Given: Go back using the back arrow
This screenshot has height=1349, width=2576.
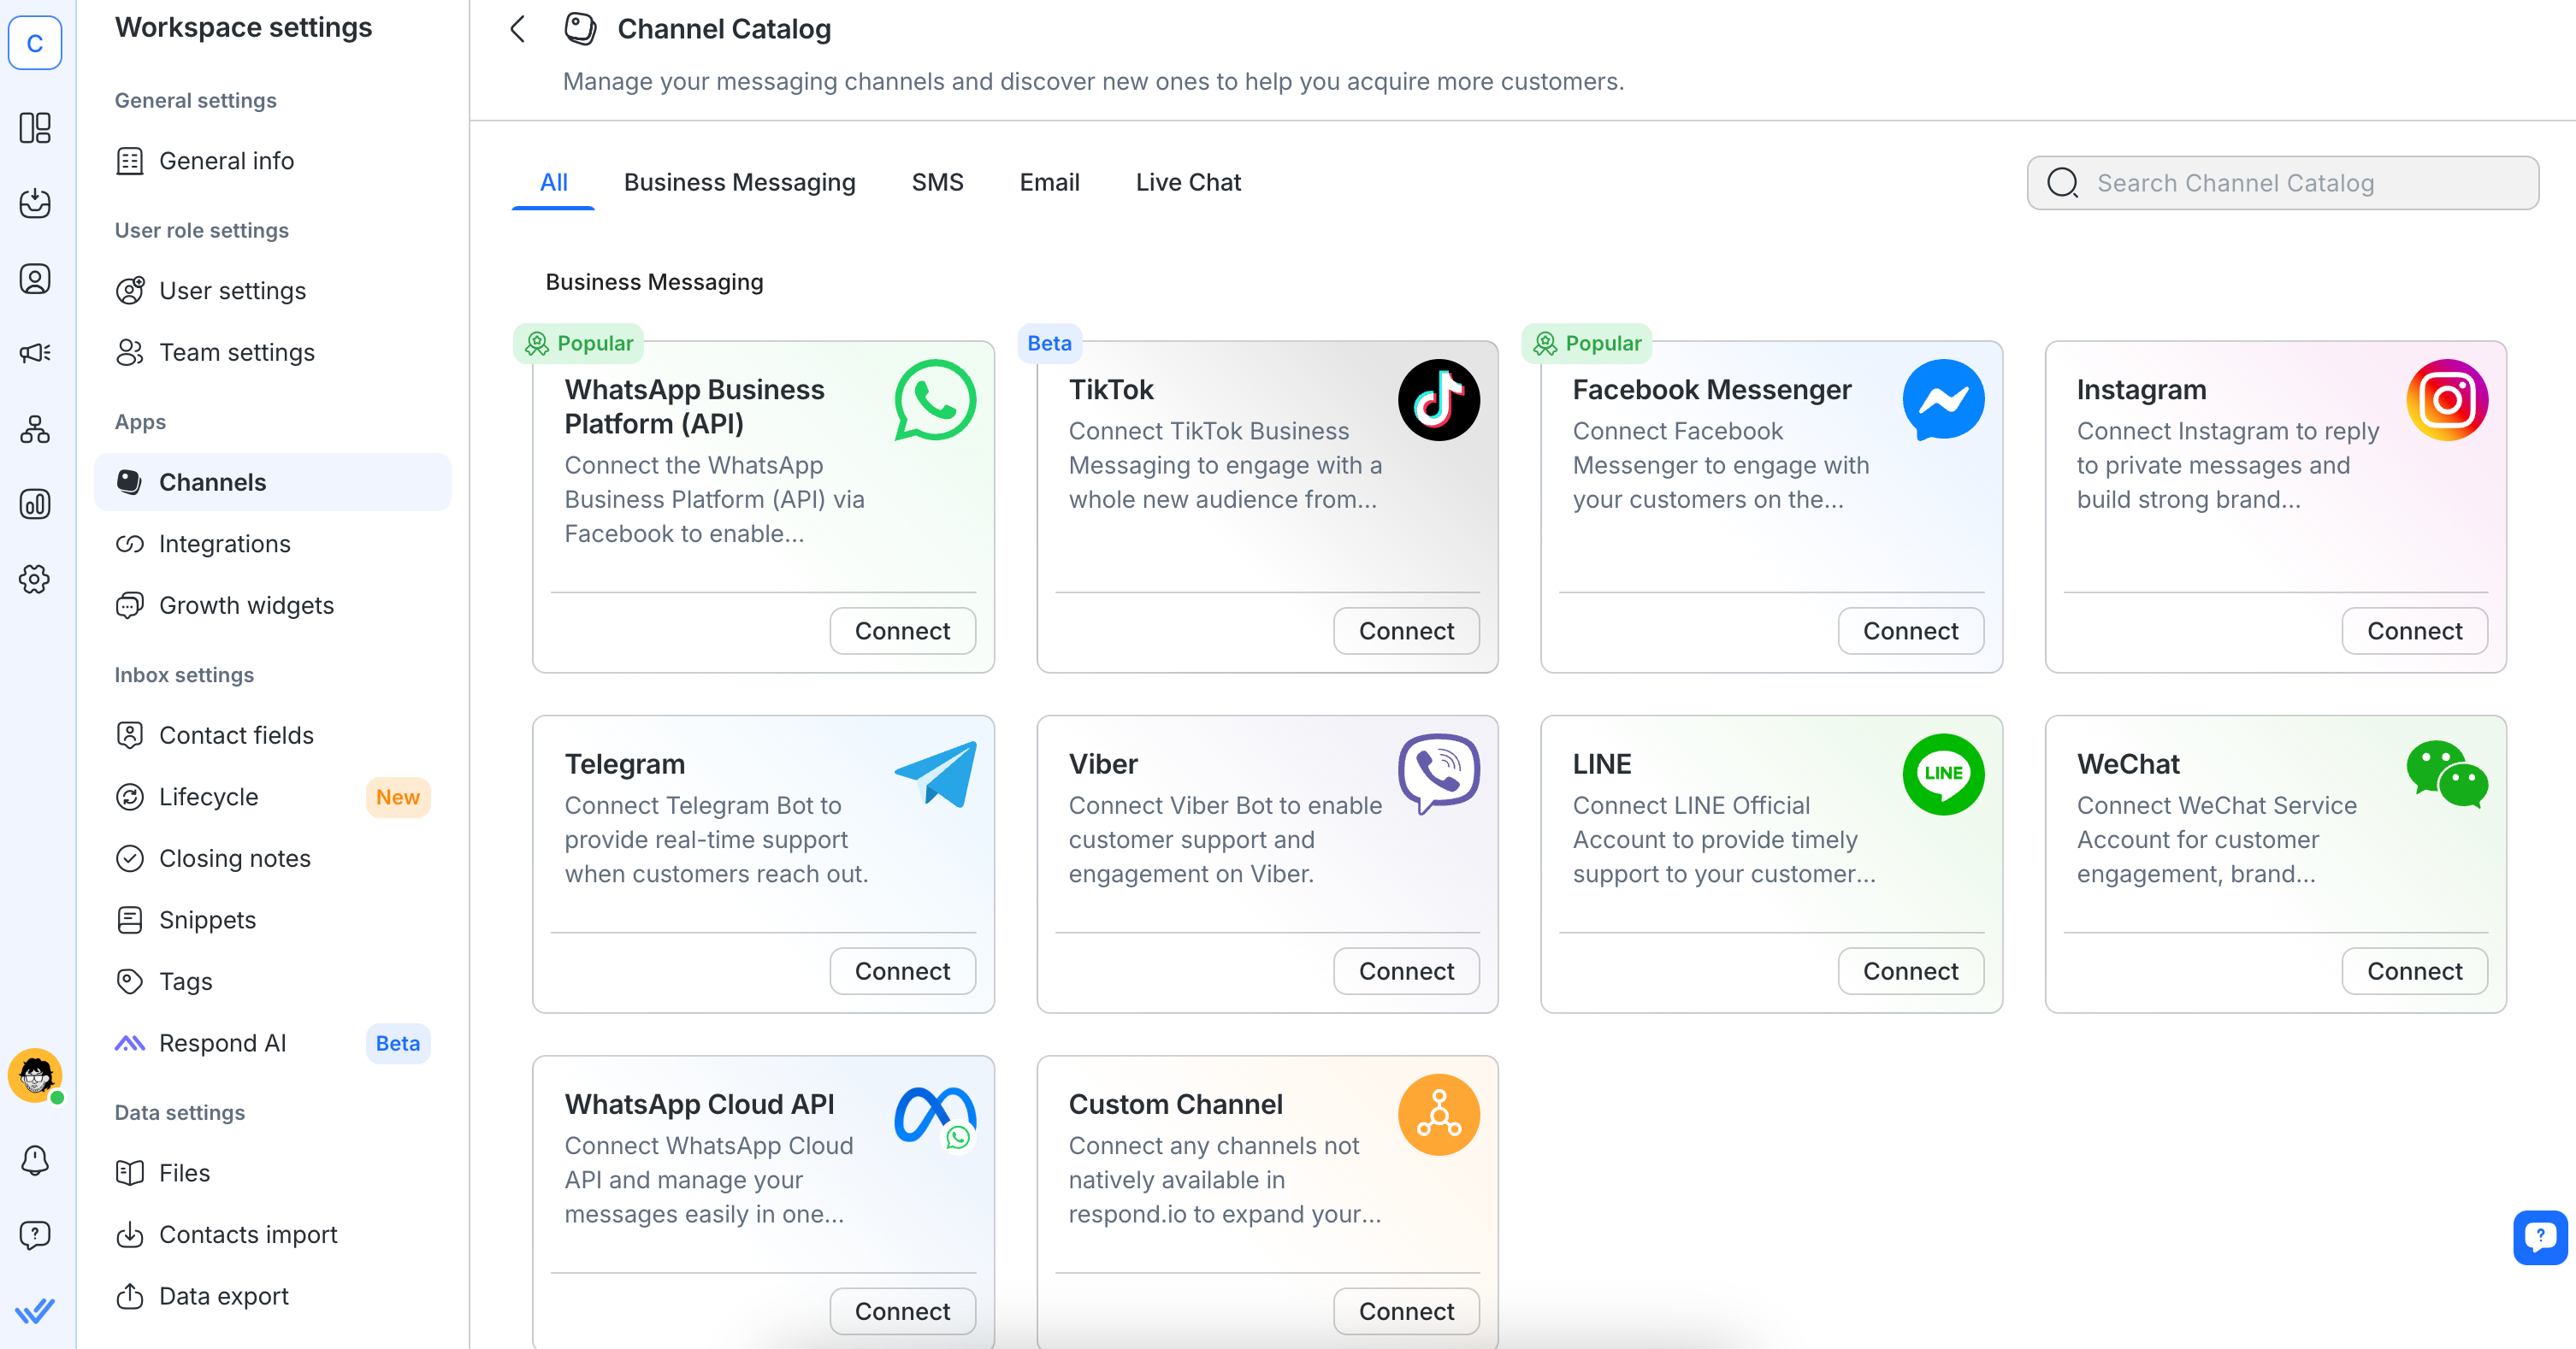Looking at the screenshot, I should (517, 29).
